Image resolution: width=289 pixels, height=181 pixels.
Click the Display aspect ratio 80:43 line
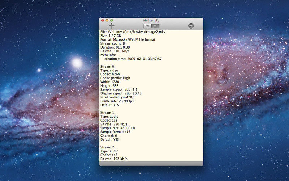pos(121,93)
